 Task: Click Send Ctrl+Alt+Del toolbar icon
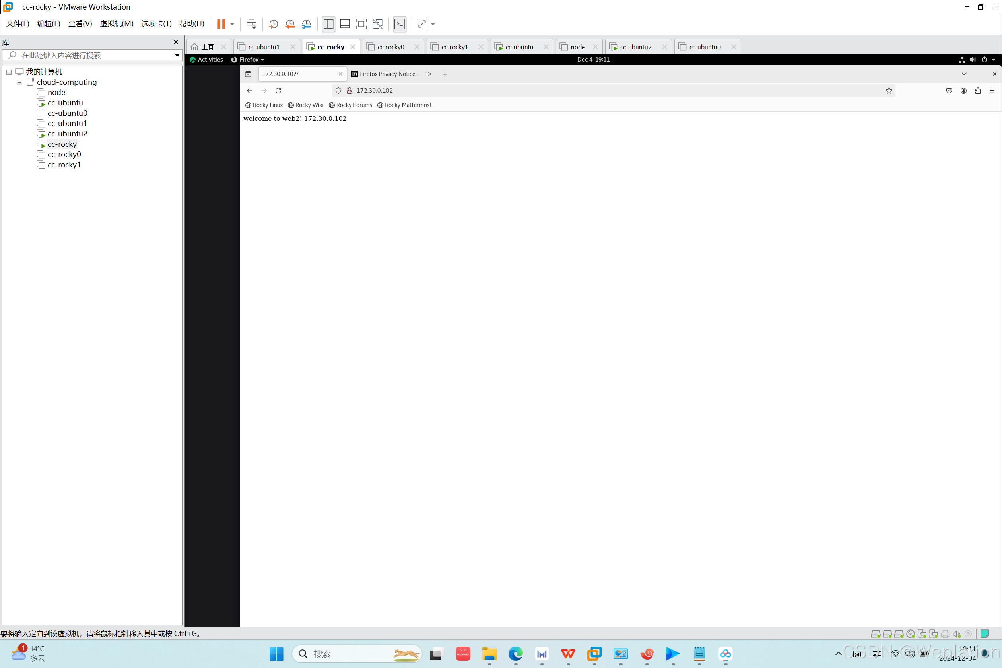click(251, 24)
